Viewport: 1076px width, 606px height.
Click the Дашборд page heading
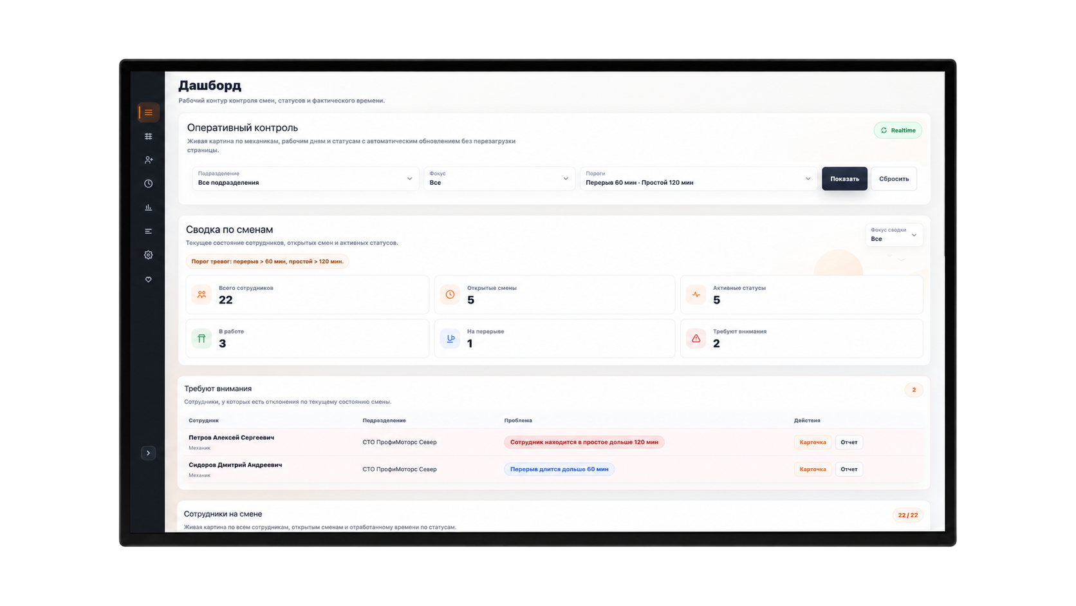click(x=210, y=85)
